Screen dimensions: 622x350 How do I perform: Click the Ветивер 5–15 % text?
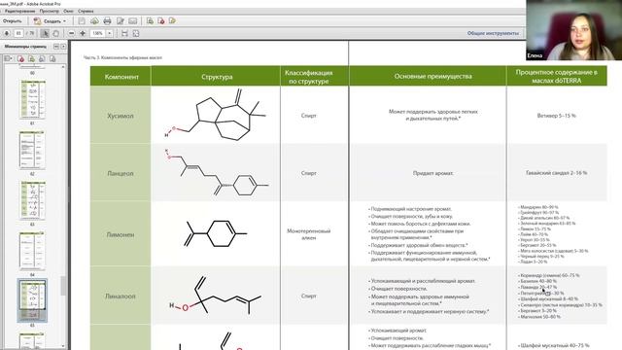556,116
